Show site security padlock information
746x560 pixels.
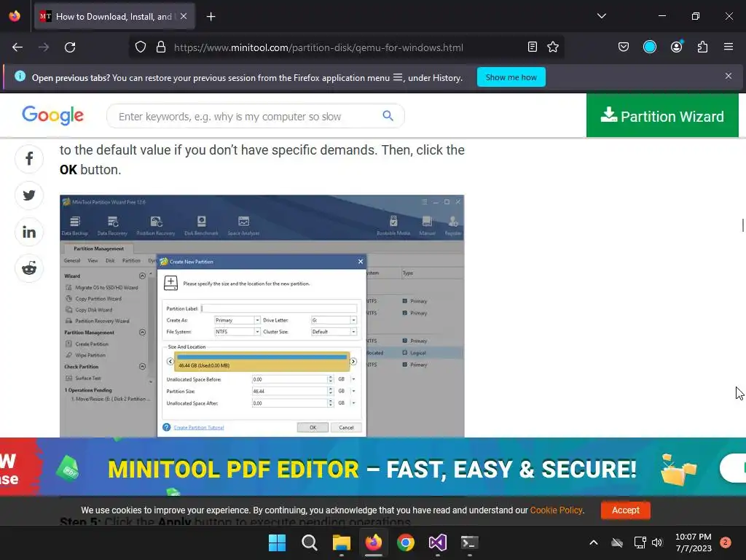coord(161,47)
